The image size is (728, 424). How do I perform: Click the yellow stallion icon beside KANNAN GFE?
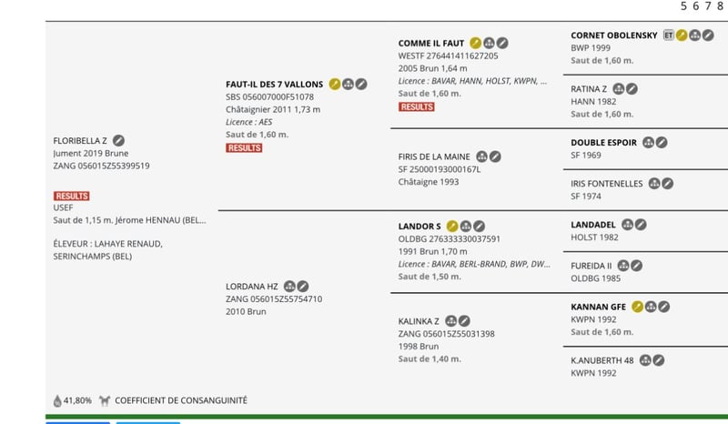[638, 307]
